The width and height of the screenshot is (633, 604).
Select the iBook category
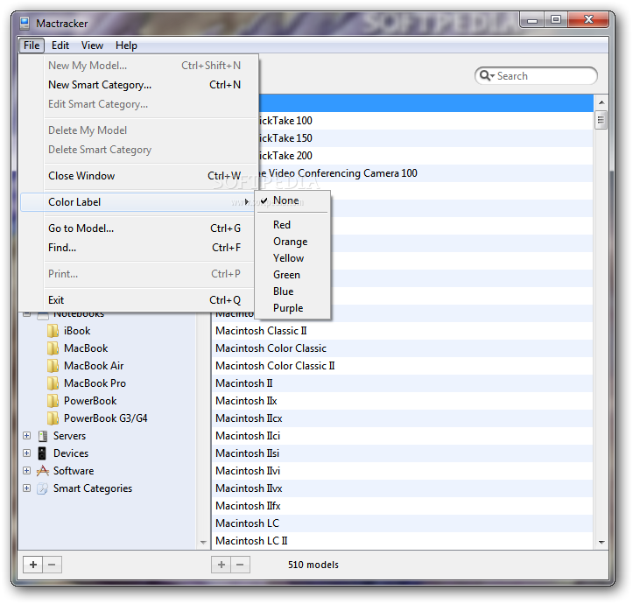77,331
